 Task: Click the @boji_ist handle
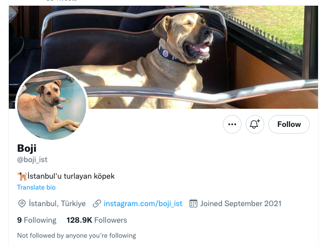pos(32,160)
